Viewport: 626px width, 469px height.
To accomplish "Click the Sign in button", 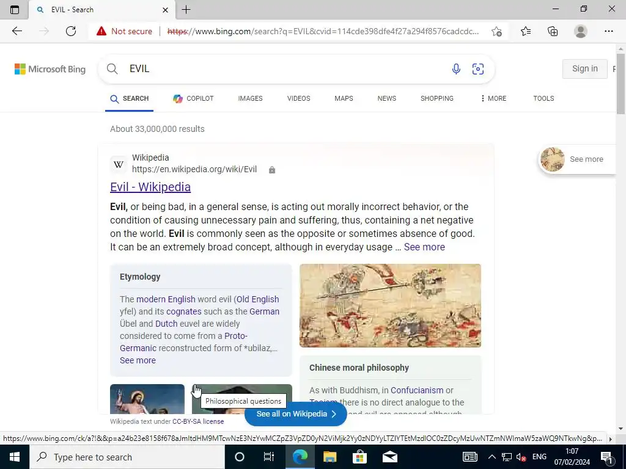I will pos(585,69).
